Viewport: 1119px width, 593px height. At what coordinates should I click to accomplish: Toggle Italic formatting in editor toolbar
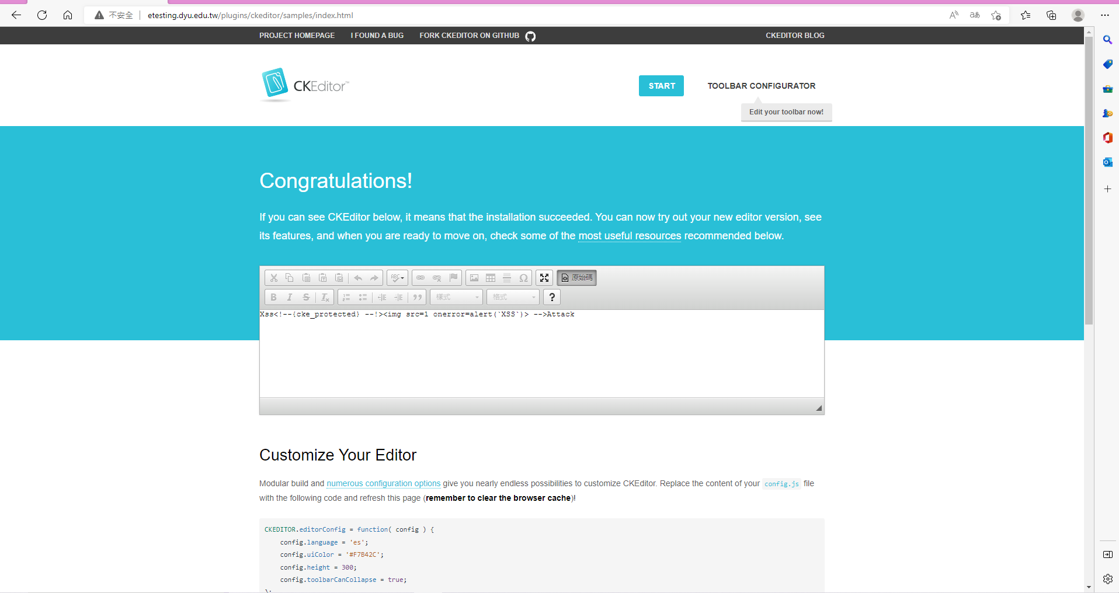290,297
